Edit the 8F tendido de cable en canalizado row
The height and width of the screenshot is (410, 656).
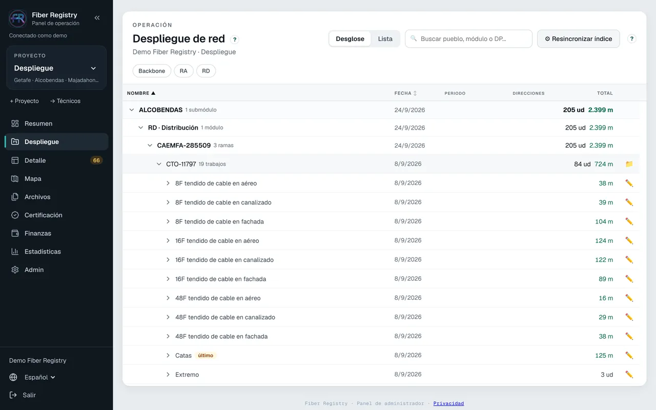click(x=629, y=202)
